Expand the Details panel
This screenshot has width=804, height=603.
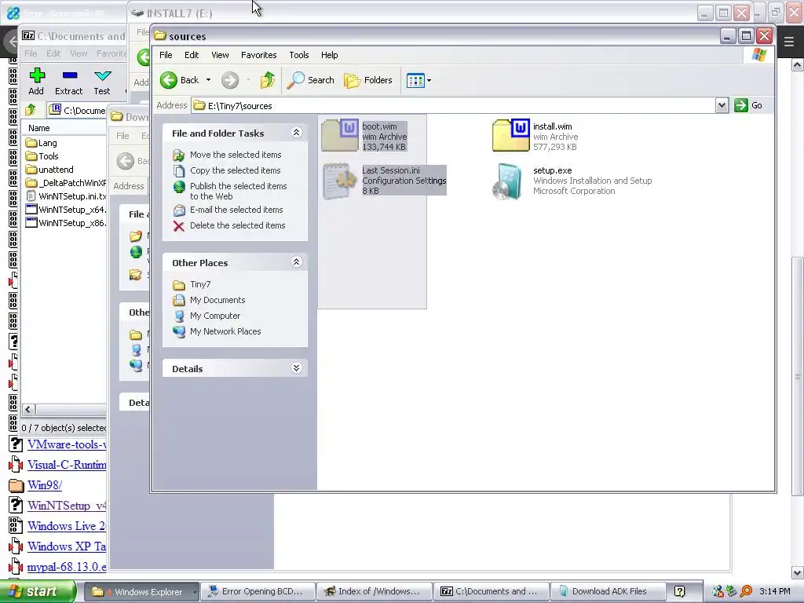pyautogui.click(x=296, y=368)
